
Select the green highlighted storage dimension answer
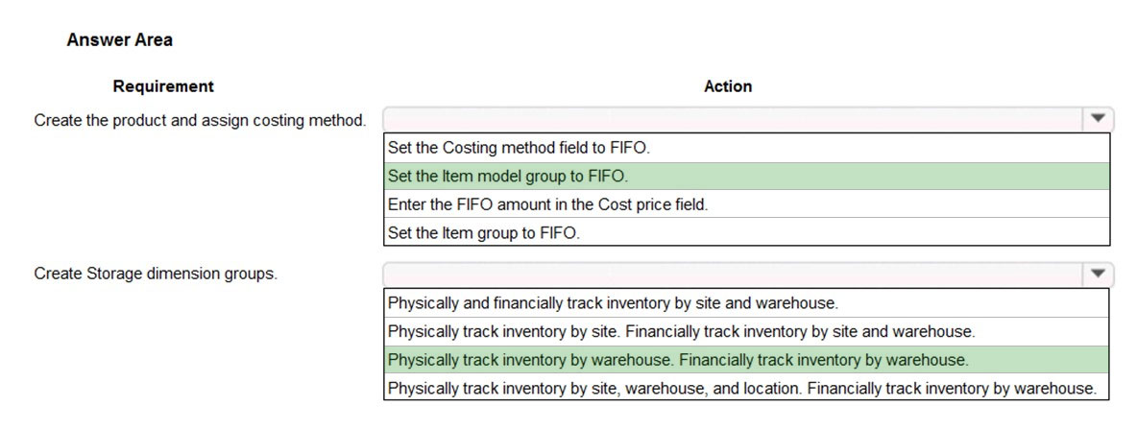[x=747, y=360]
